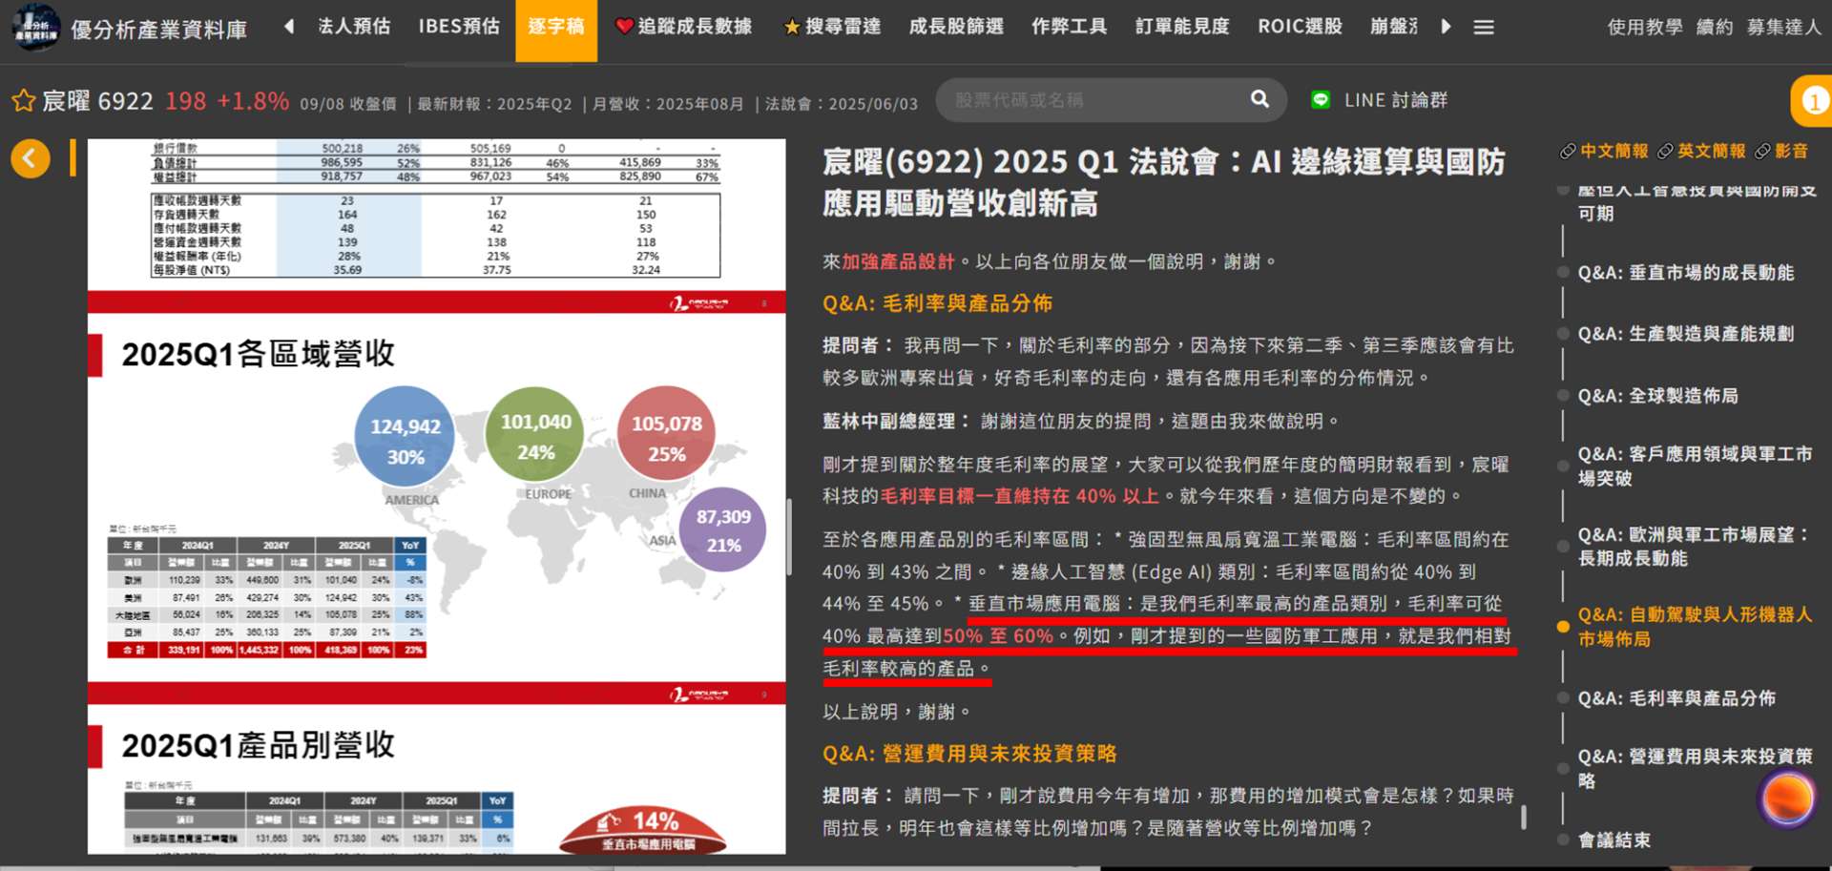1832x871 pixels.
Task: Open the 追蹤成長數據 menu item
Action: click(684, 27)
